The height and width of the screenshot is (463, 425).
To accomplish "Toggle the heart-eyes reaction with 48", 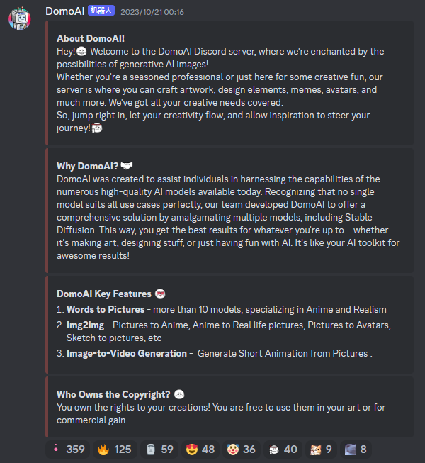I will (x=199, y=449).
